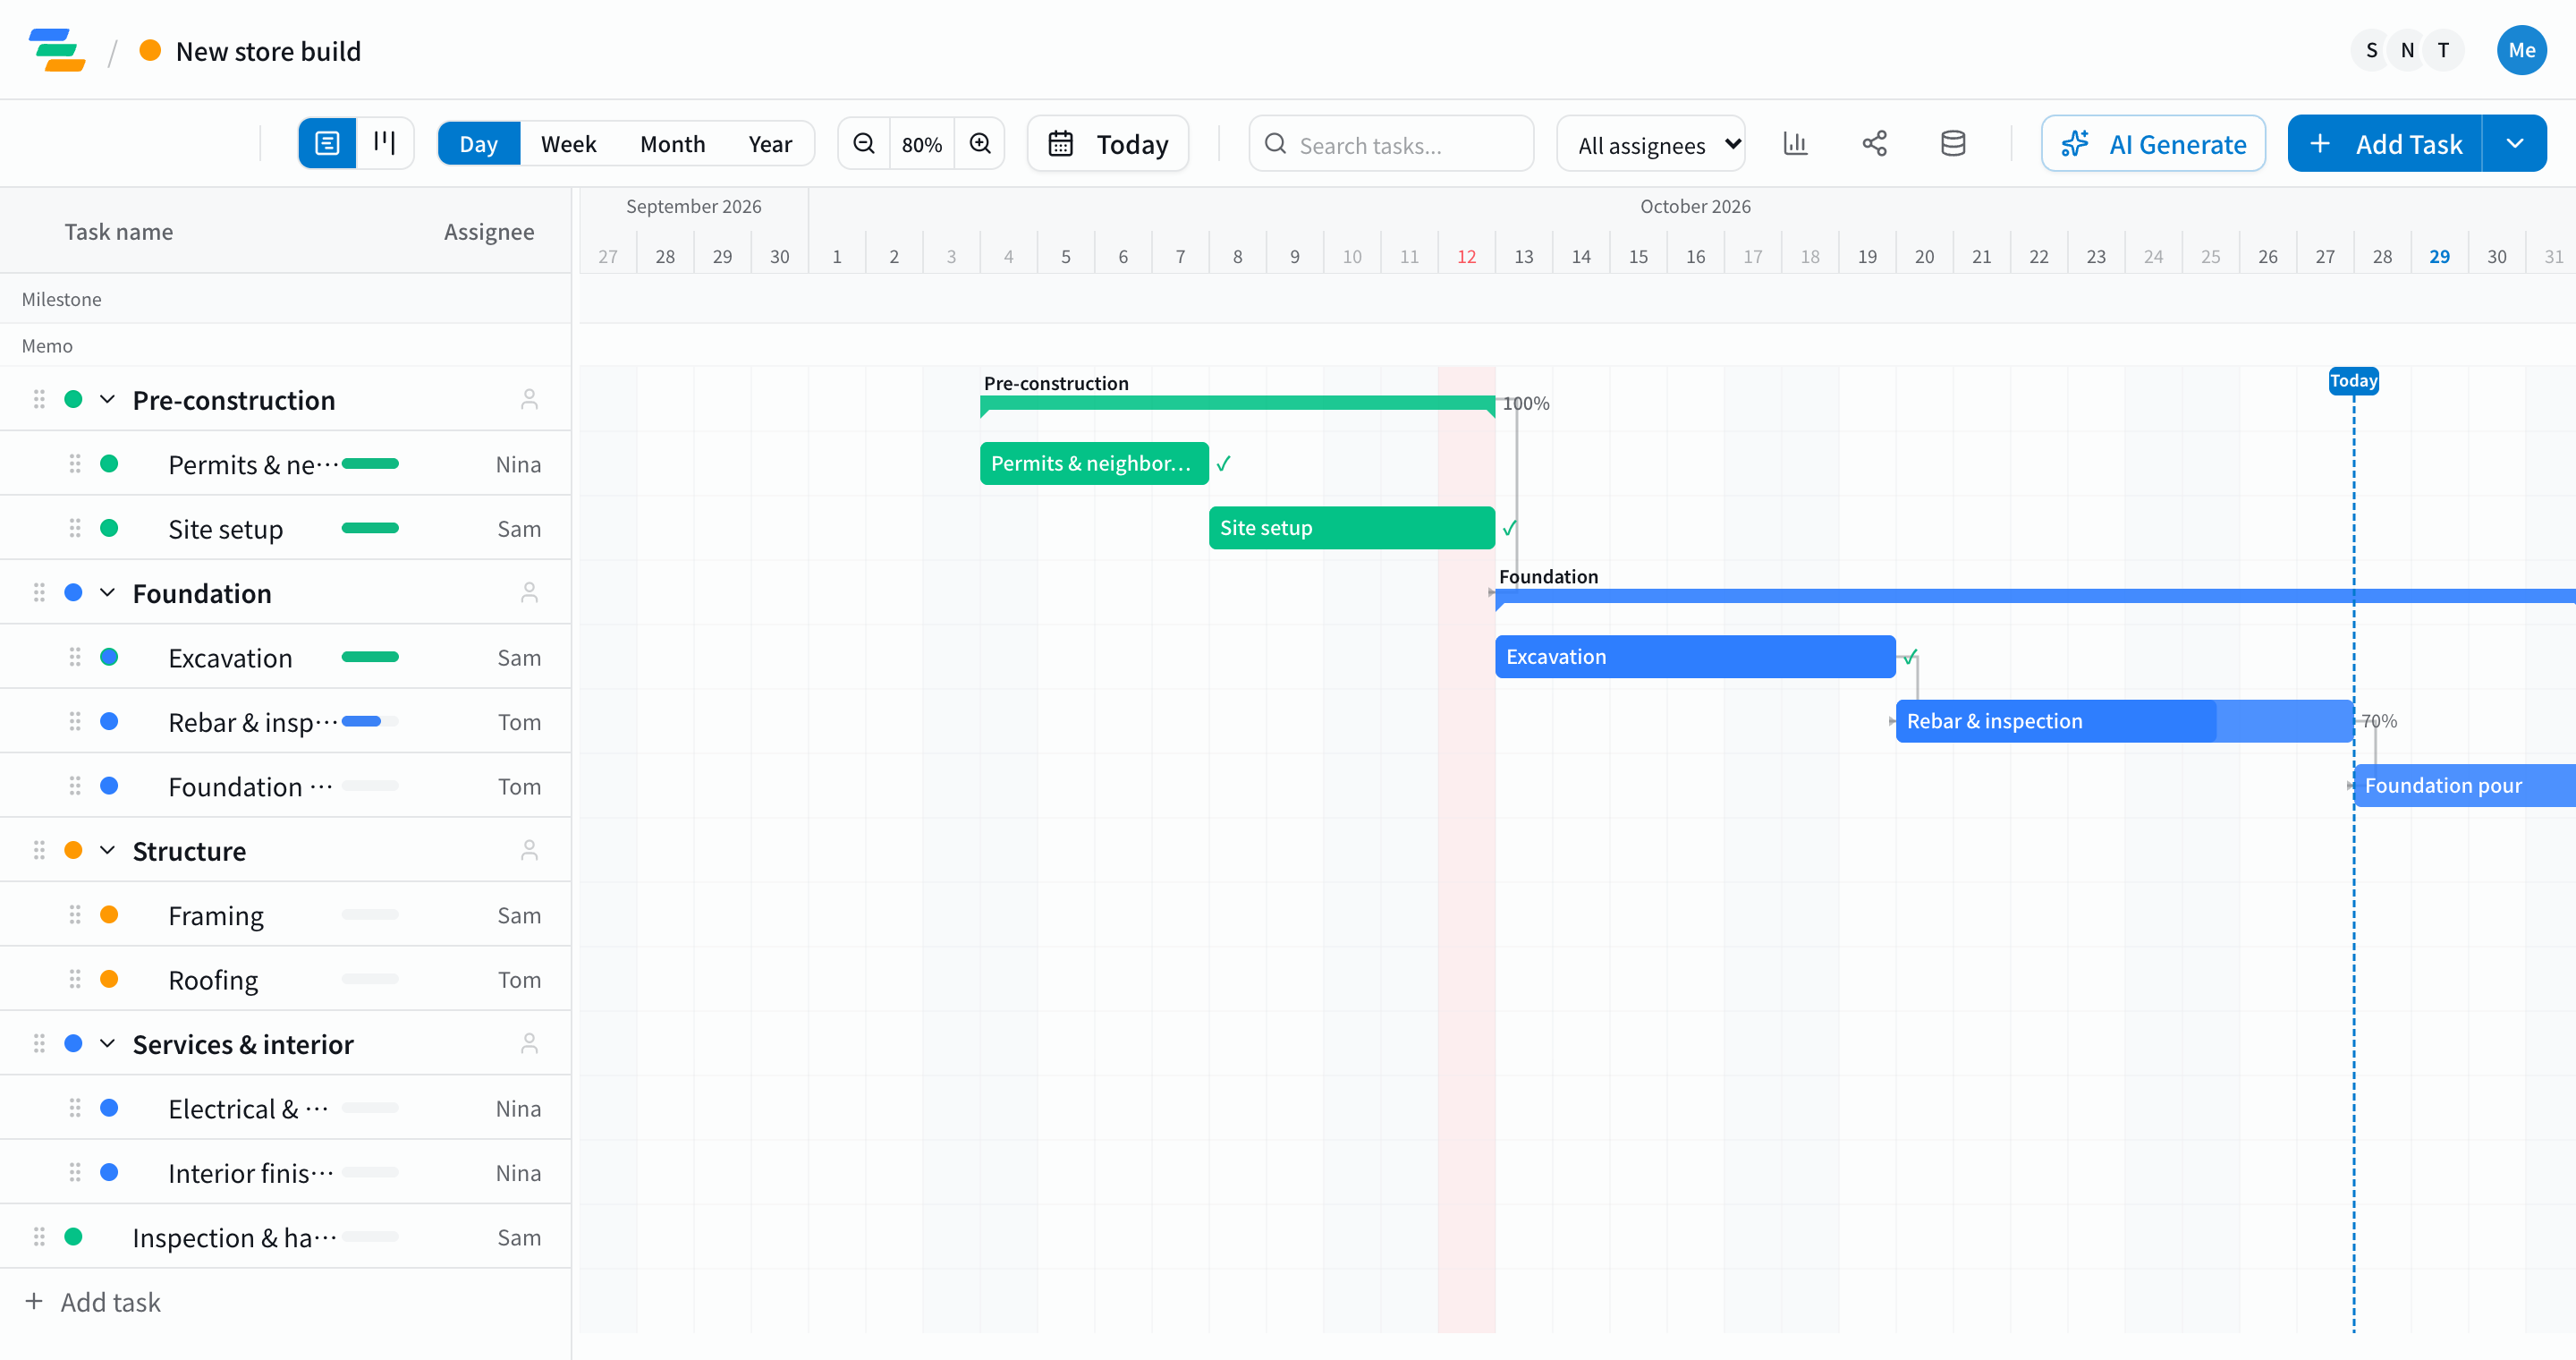Click the Today calendar button
Viewport: 2576px width, 1360px height.
coord(1108,144)
